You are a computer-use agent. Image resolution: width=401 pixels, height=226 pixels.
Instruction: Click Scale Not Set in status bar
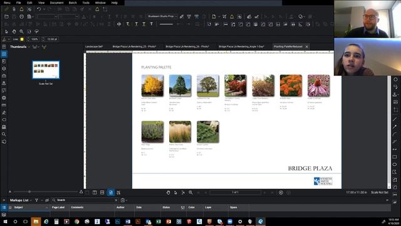pos(380,193)
